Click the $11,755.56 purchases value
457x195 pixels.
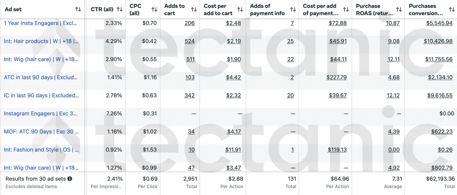click(x=439, y=60)
